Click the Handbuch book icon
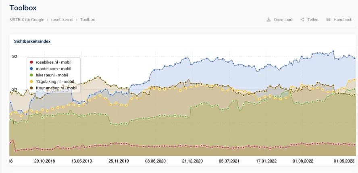The width and height of the screenshot is (358, 173). (x=328, y=20)
